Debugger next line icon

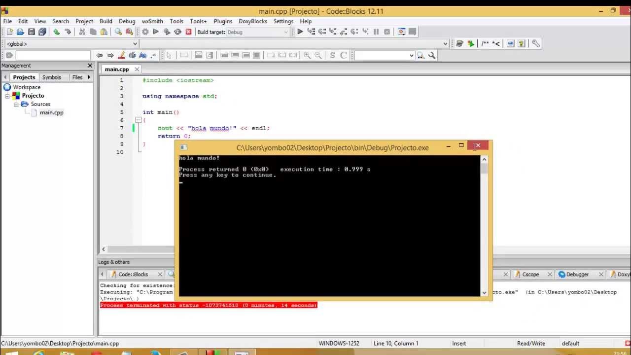coord(322,32)
